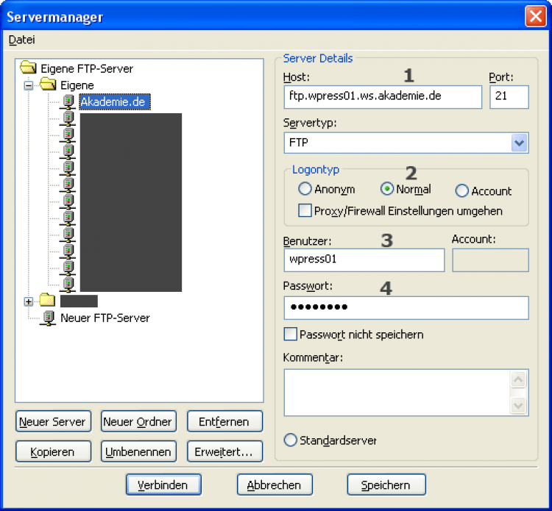
Task: Click the Kommentar scrollbar down arrow
Action: (518, 405)
